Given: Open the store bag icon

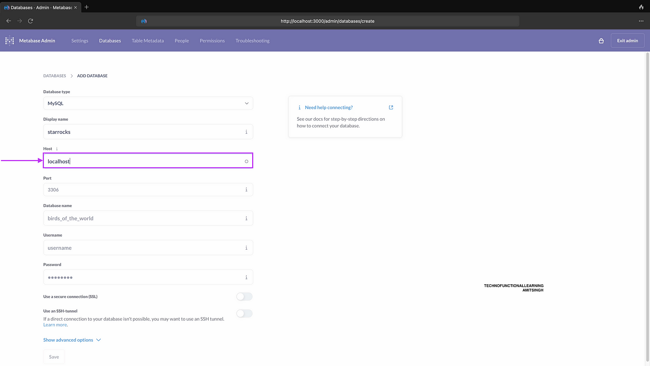Looking at the screenshot, I should (x=601, y=41).
